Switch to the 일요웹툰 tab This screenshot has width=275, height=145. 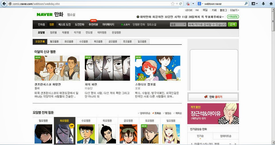tap(142, 42)
